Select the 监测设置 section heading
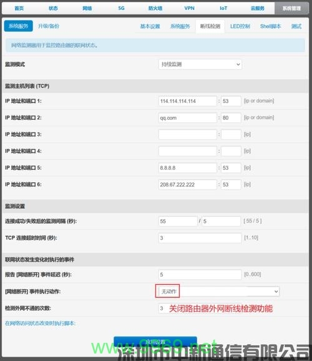Image resolution: width=312 pixels, height=361 pixels. tap(15, 206)
